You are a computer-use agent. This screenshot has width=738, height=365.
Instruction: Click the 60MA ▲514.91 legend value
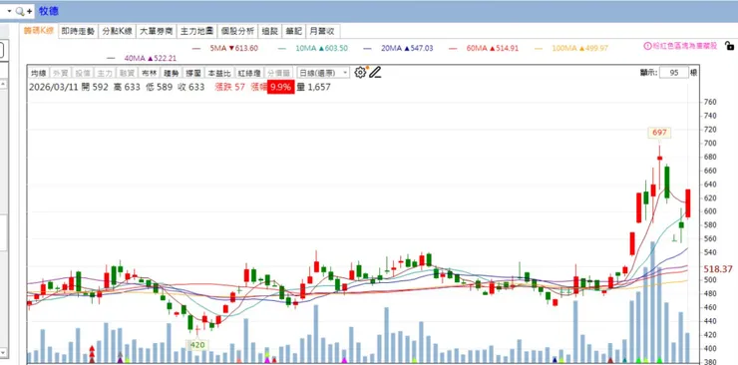(x=493, y=49)
